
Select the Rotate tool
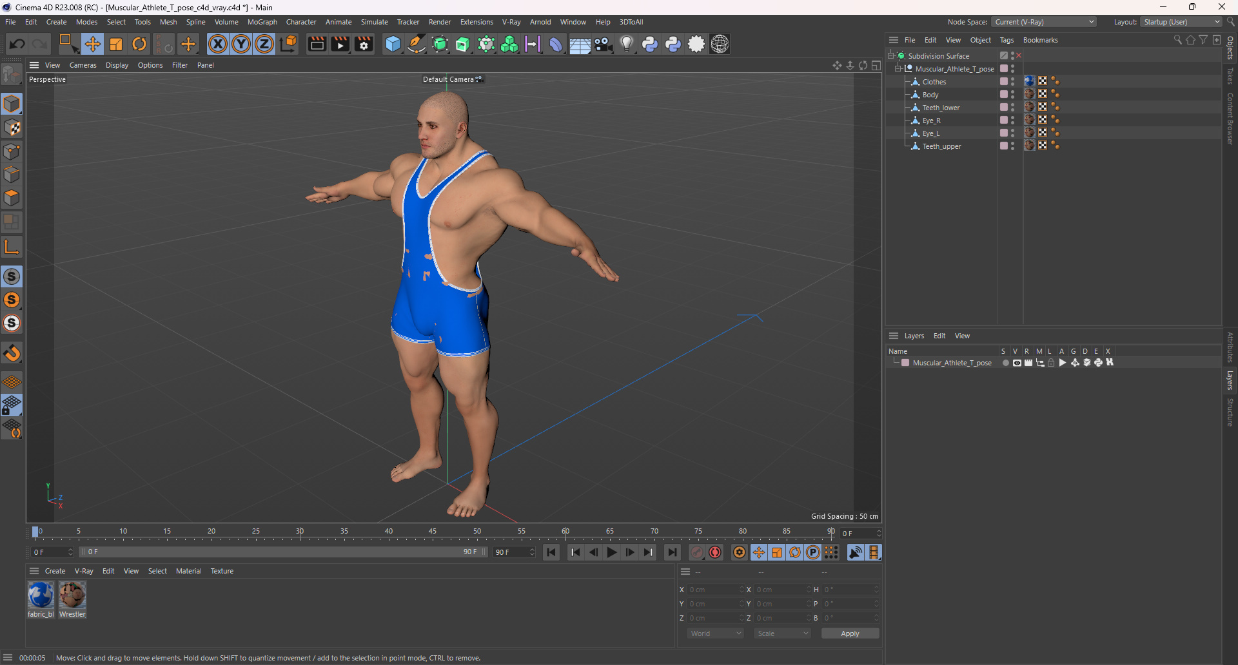point(139,44)
